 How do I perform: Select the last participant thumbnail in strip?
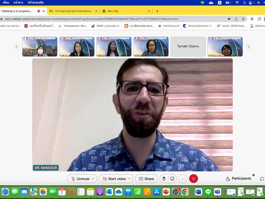225,46
